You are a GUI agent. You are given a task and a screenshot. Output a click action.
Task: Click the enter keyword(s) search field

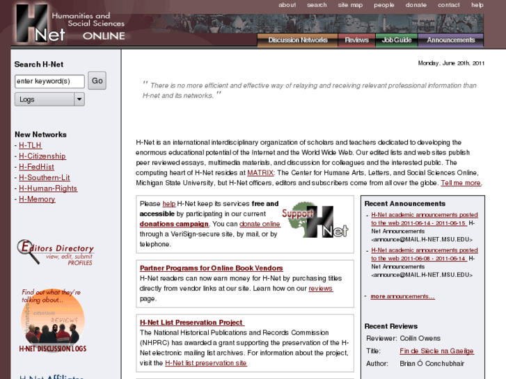[49, 81]
